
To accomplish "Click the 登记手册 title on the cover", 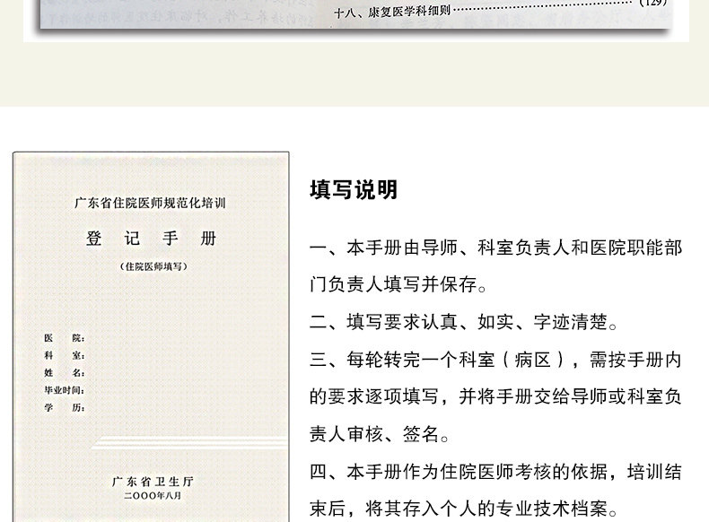I will [x=151, y=239].
